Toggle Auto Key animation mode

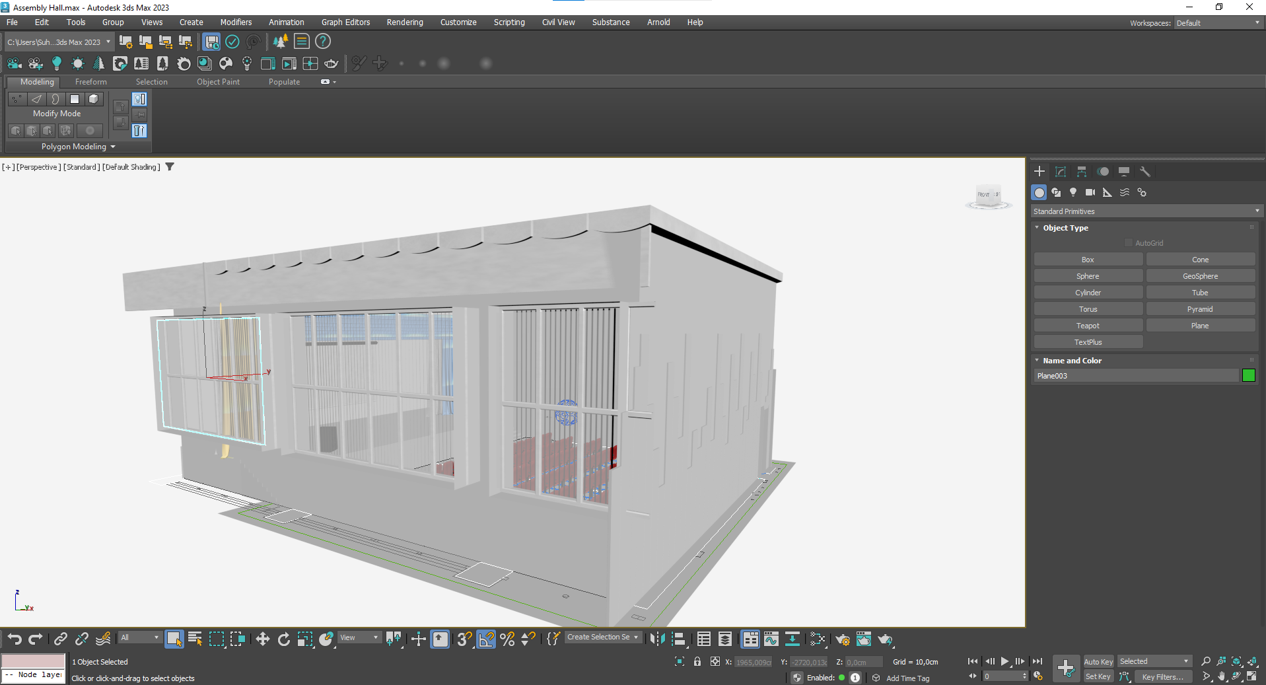click(1098, 661)
